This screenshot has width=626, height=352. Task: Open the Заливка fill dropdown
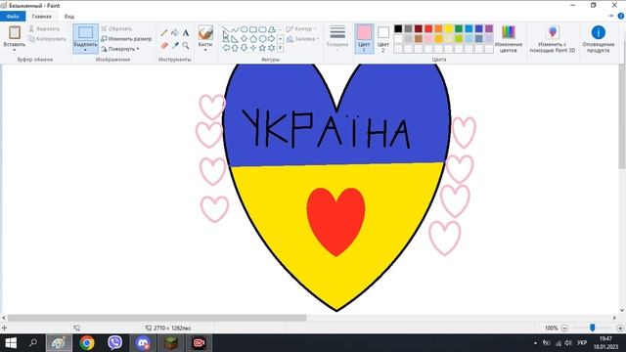pos(303,39)
